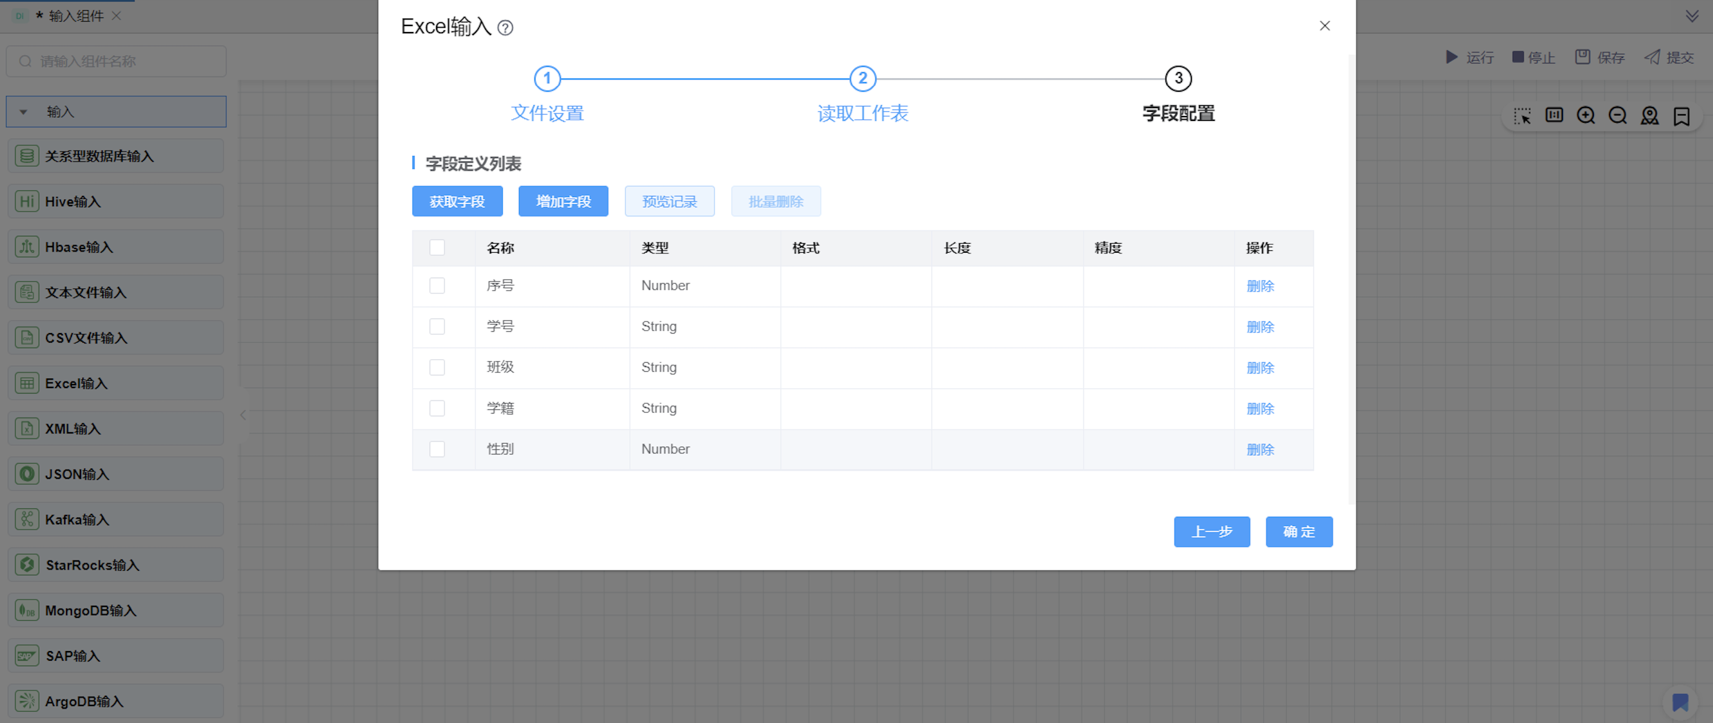The height and width of the screenshot is (723, 1713).
Task: Click the marquee selection tool icon
Action: [x=1522, y=115]
